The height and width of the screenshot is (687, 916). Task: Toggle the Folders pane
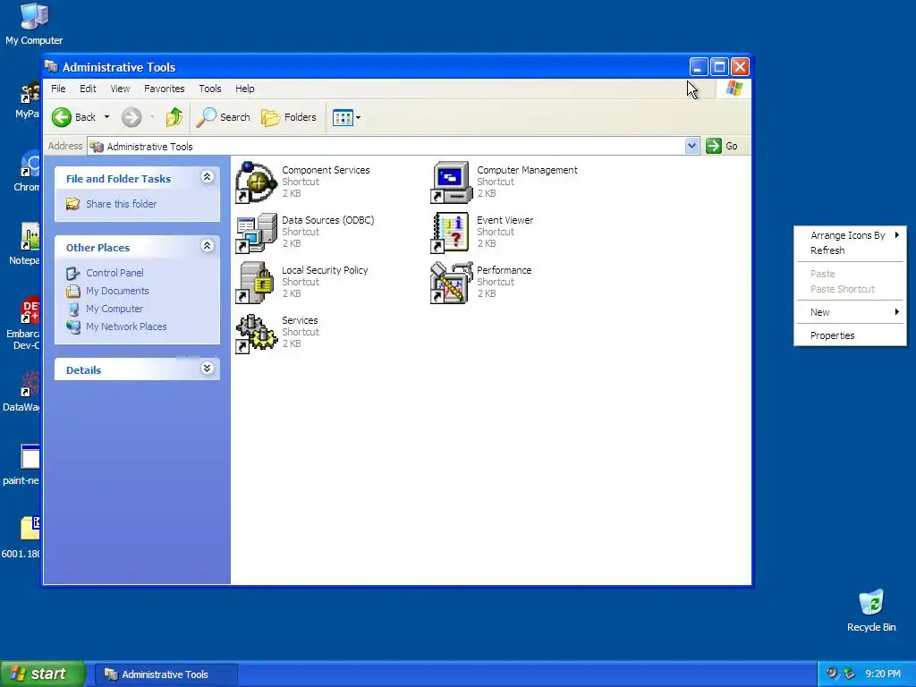289,117
